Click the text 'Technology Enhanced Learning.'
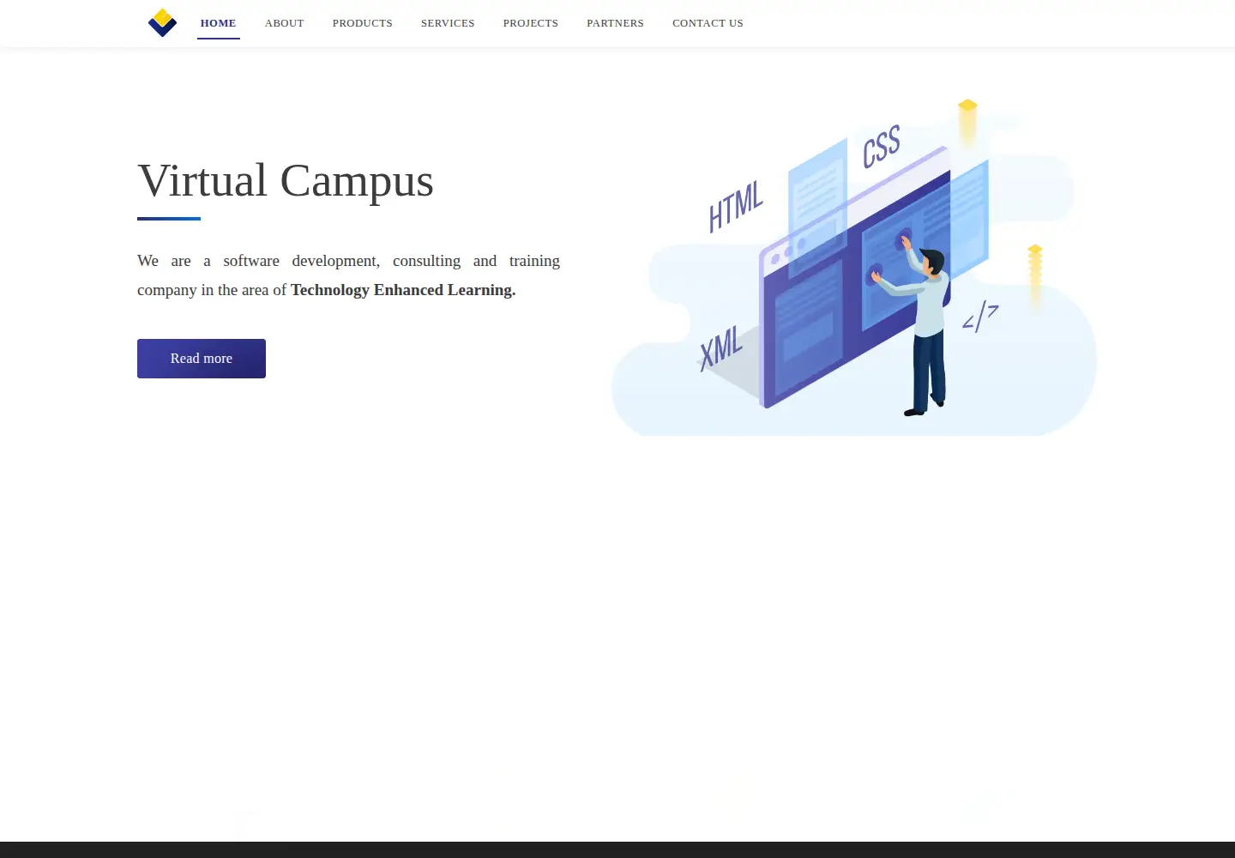1235x858 pixels. [x=403, y=290]
